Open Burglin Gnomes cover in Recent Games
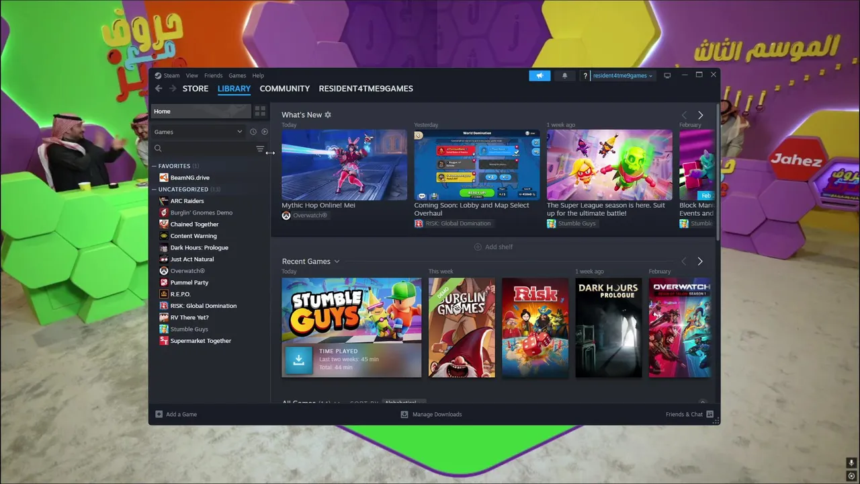 coord(462,327)
